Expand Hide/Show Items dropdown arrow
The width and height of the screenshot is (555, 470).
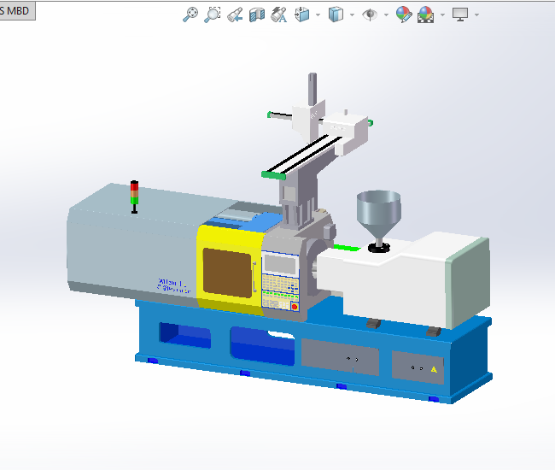pos(386,15)
